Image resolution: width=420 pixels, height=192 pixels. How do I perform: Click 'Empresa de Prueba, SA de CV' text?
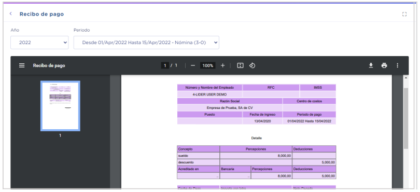coord(230,108)
